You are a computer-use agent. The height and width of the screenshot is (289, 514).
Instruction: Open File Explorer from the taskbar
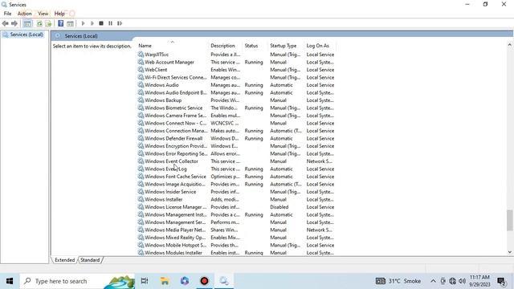pyautogui.click(x=165, y=281)
